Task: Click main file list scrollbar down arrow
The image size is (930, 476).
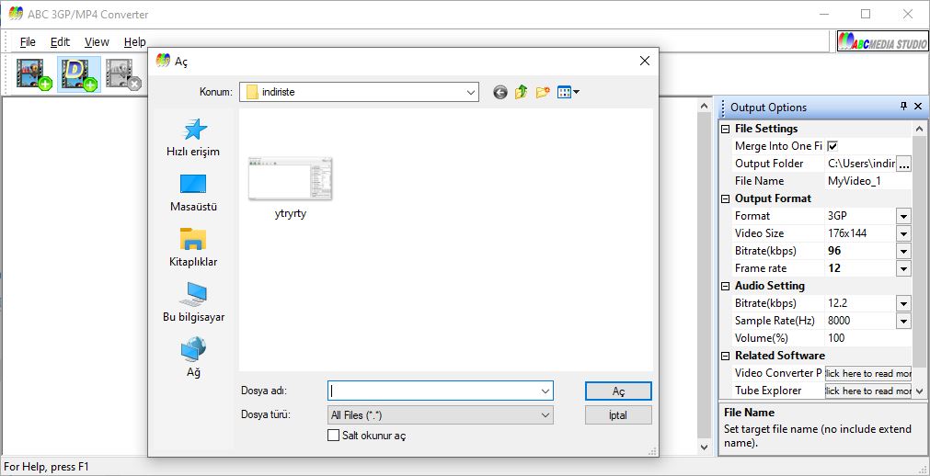Action: (704, 448)
